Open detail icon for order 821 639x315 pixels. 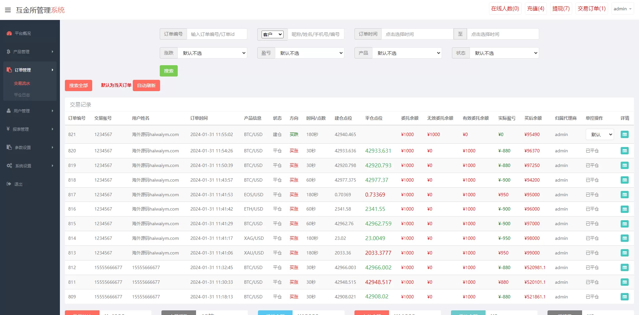(624, 134)
